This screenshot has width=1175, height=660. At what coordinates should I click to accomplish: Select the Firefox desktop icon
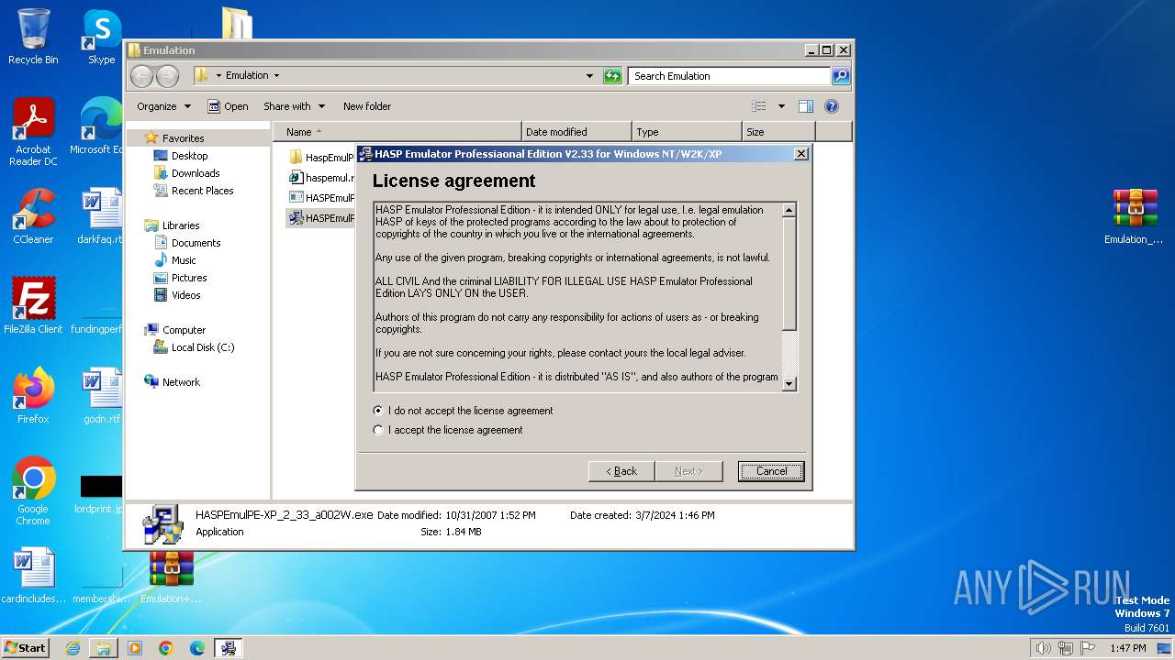coord(33,396)
